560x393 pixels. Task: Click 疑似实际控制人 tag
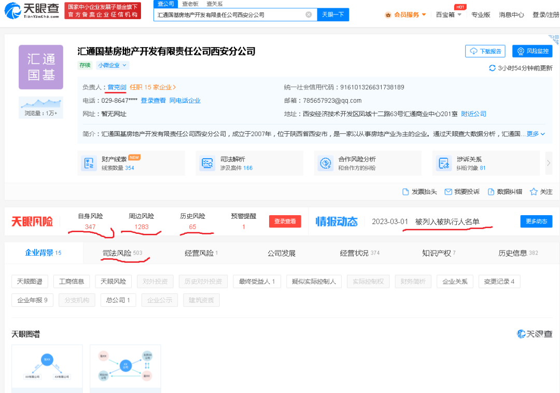click(314, 282)
